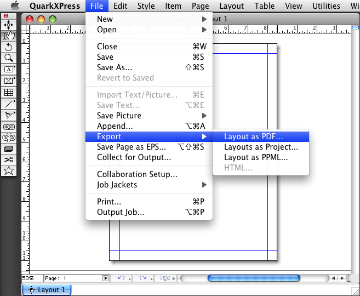Open the Page menu
This screenshot has height=296, width=360.
(200, 5)
